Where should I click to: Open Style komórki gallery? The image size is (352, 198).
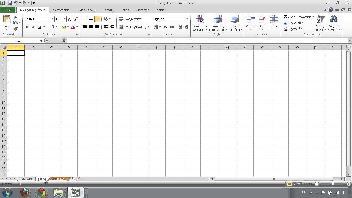tap(235, 23)
